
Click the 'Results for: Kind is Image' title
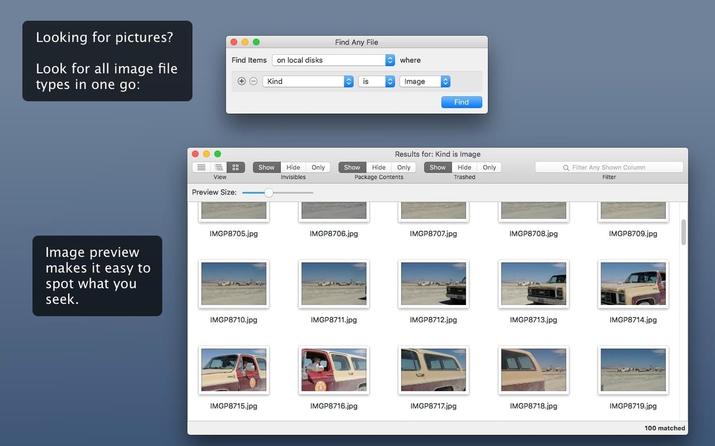click(x=438, y=154)
